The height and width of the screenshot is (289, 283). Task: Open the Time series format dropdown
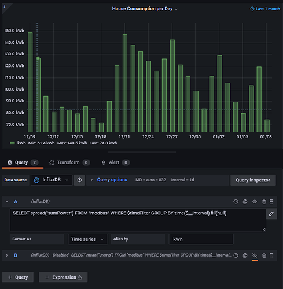pyautogui.click(x=88, y=239)
